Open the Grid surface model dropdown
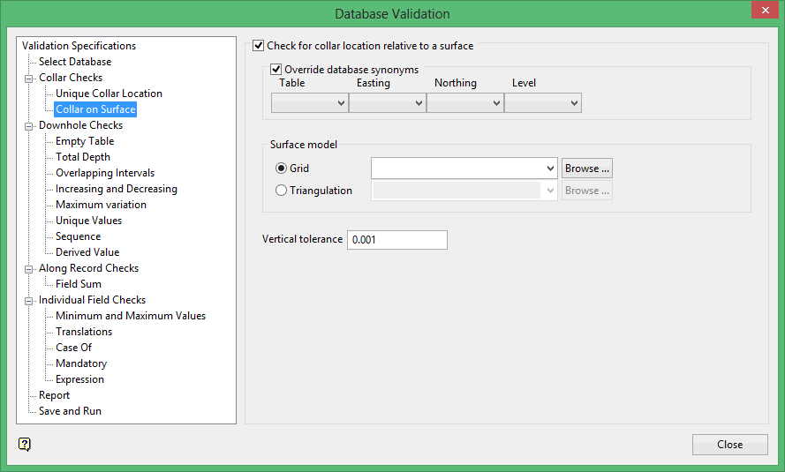Image resolution: width=785 pixels, height=472 pixels. click(x=464, y=169)
